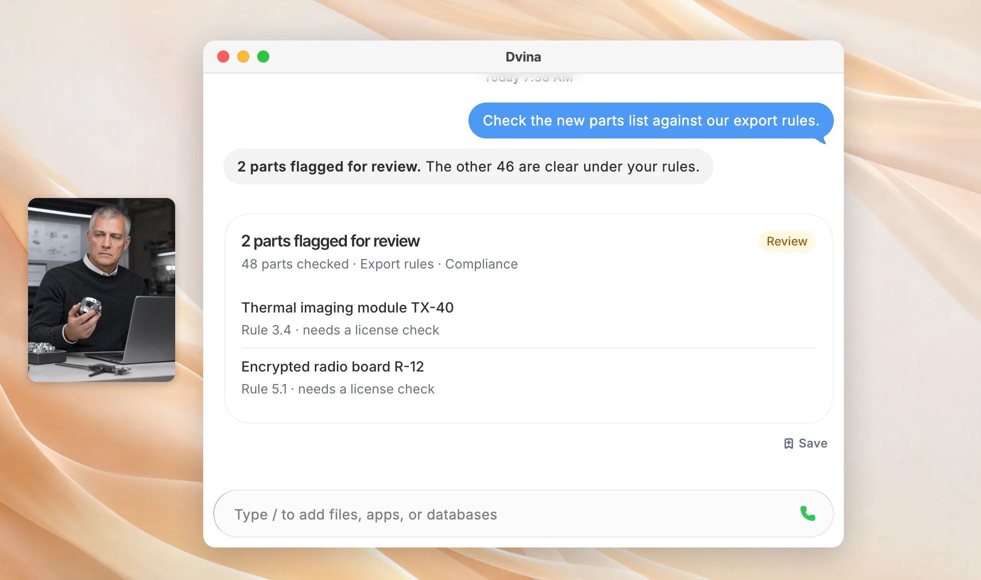Maximize the Dvina window with green button
The width and height of the screenshot is (981, 580).
tap(263, 56)
